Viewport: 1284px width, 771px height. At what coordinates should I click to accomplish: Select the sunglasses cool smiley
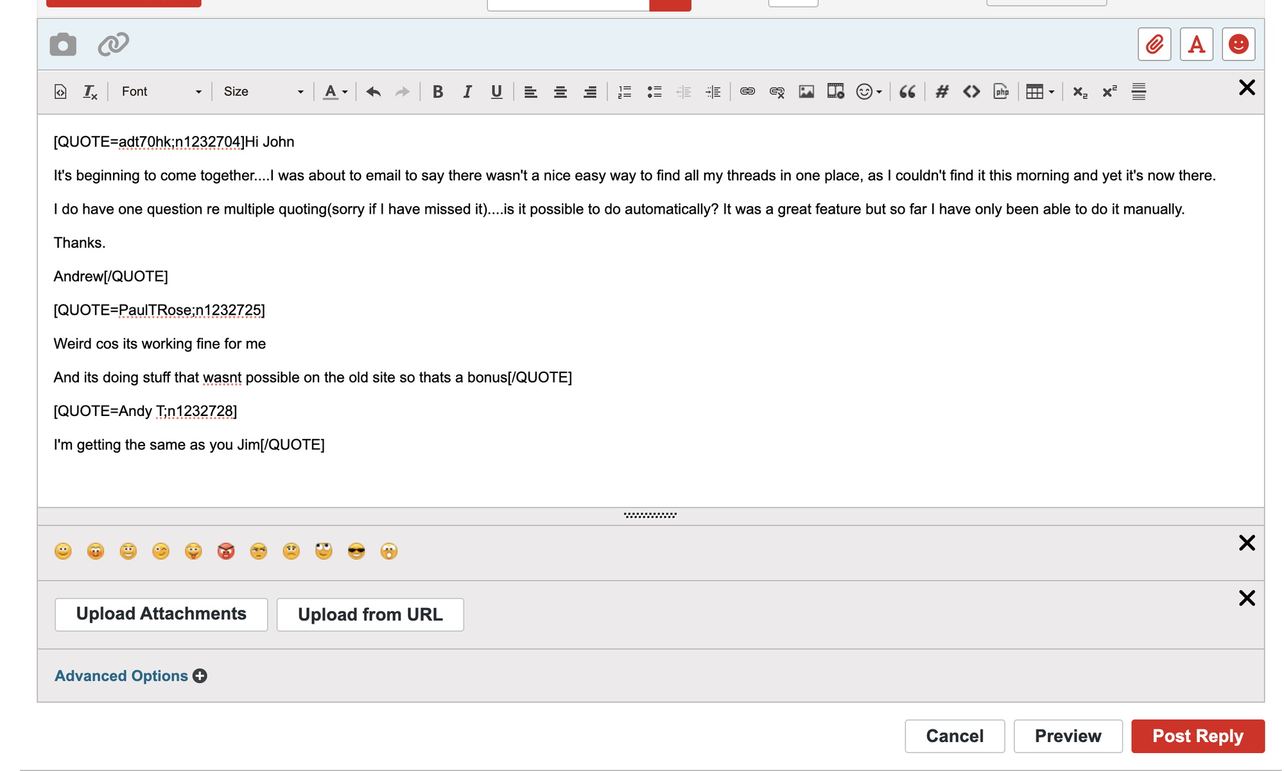(356, 551)
